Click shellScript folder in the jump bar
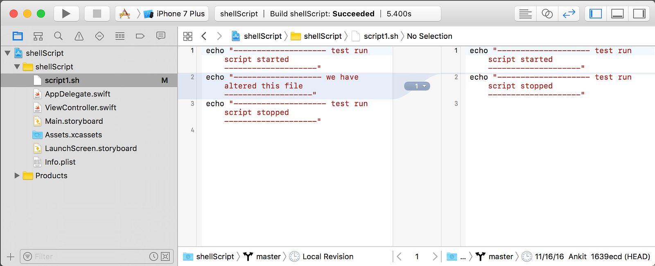655x266 pixels. pos(316,36)
